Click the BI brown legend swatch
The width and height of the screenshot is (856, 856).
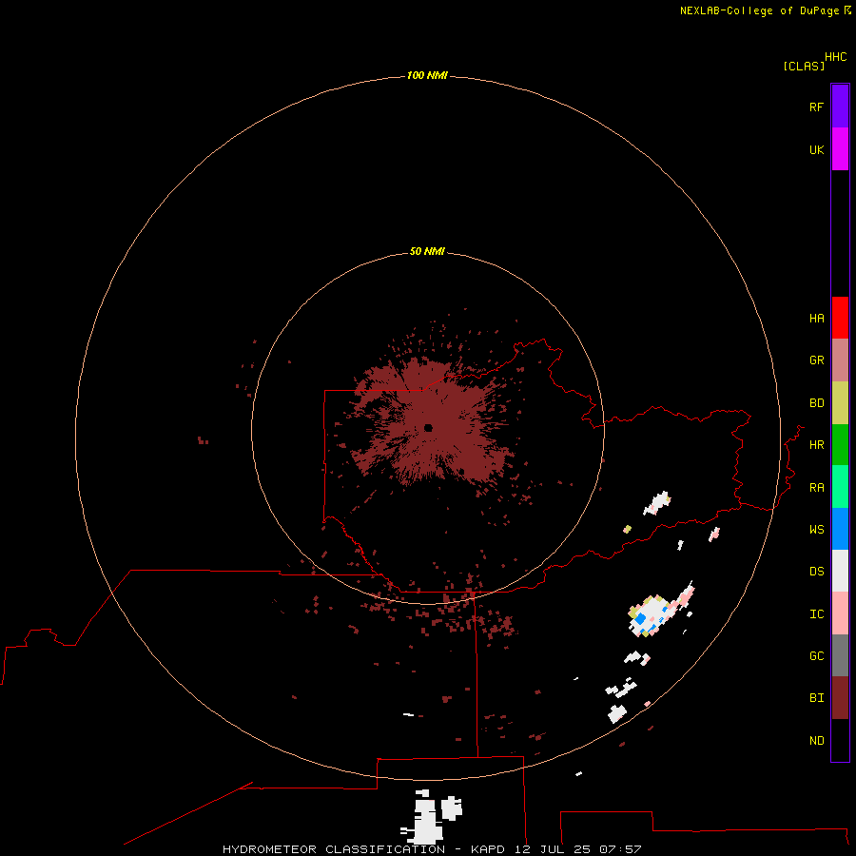click(840, 698)
